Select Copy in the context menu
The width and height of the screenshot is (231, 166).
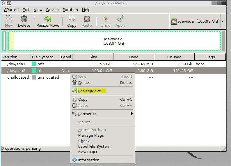pyautogui.click(x=102, y=100)
